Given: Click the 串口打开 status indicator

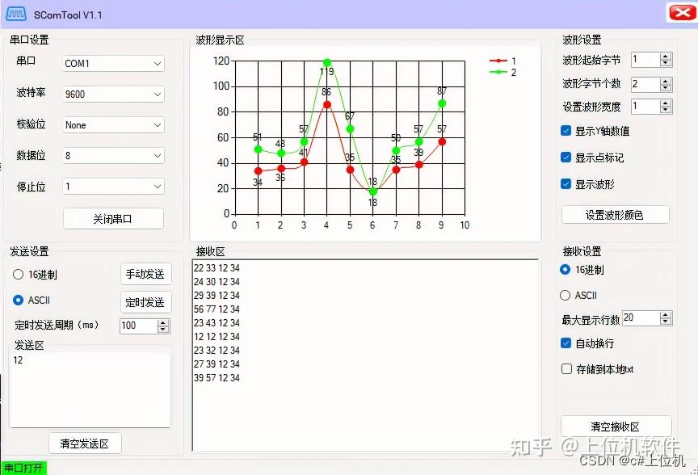Looking at the screenshot, I should click(x=23, y=468).
